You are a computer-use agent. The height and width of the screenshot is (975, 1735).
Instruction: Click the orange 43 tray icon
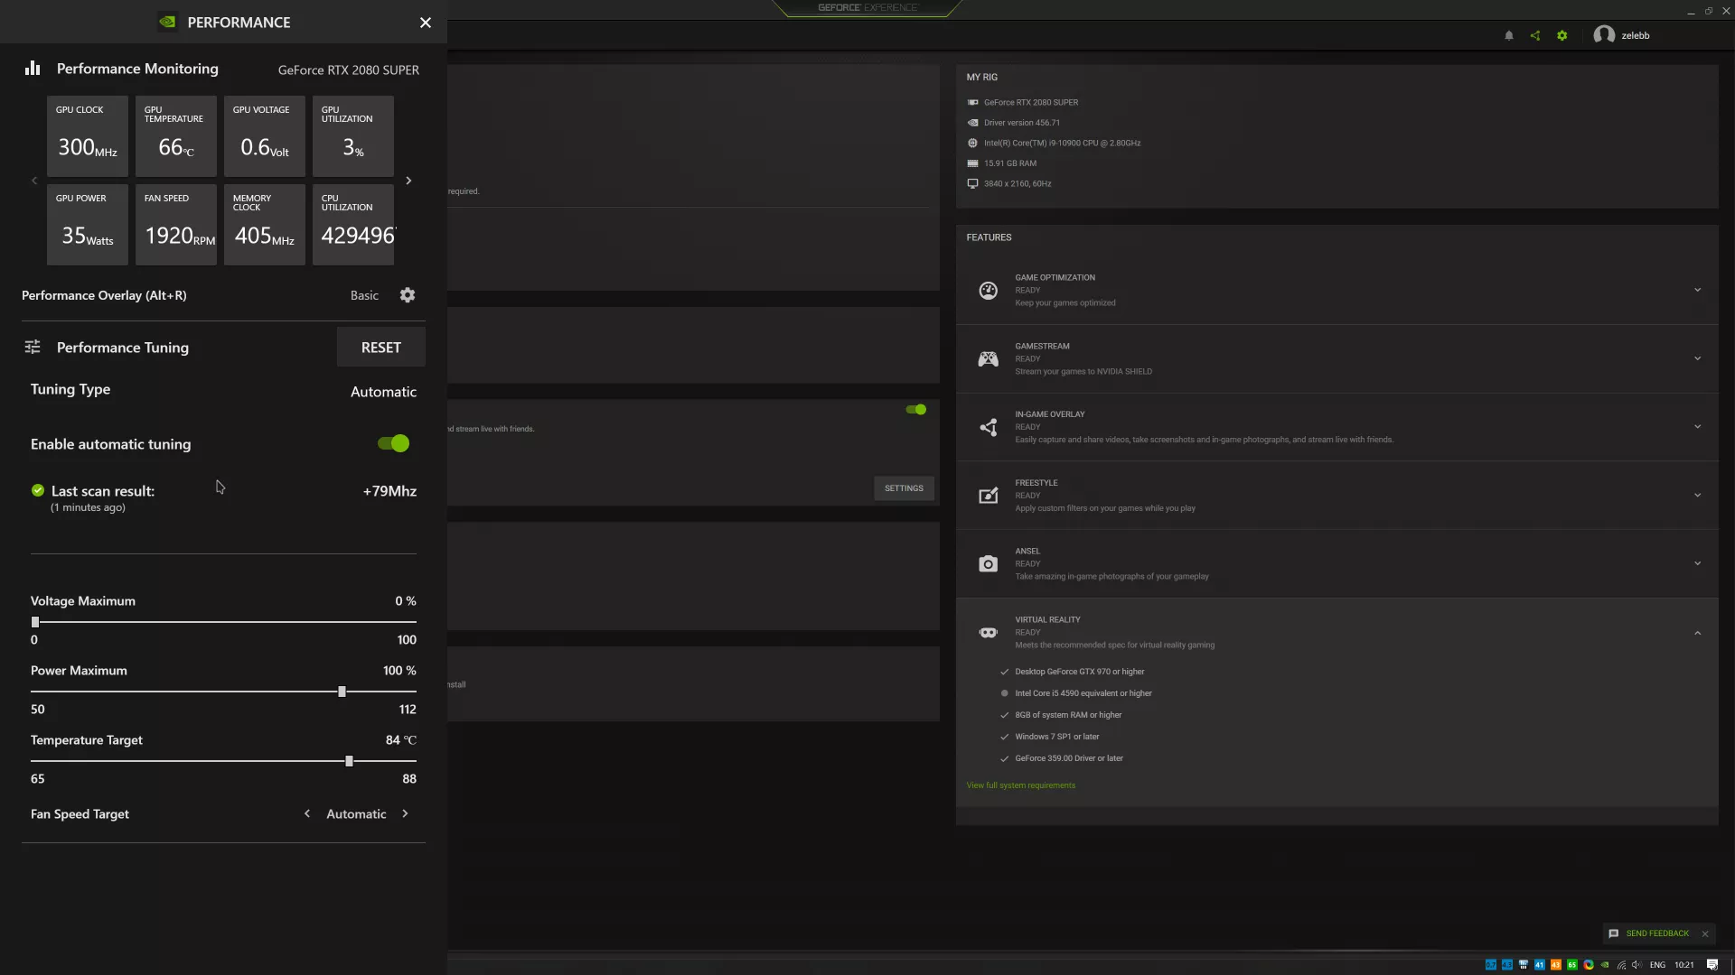click(1556, 965)
